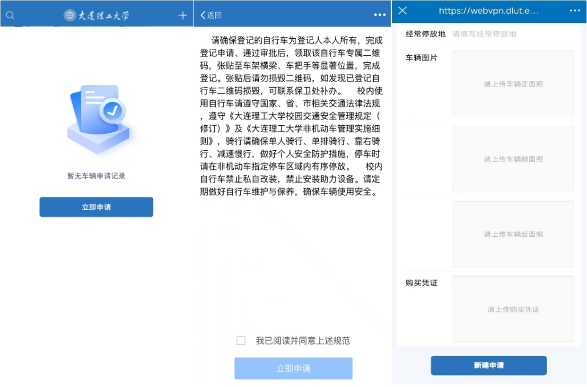Select the 请上传车辆侧面照 upload area
This screenshot has width=587, height=387.
pyautogui.click(x=513, y=159)
